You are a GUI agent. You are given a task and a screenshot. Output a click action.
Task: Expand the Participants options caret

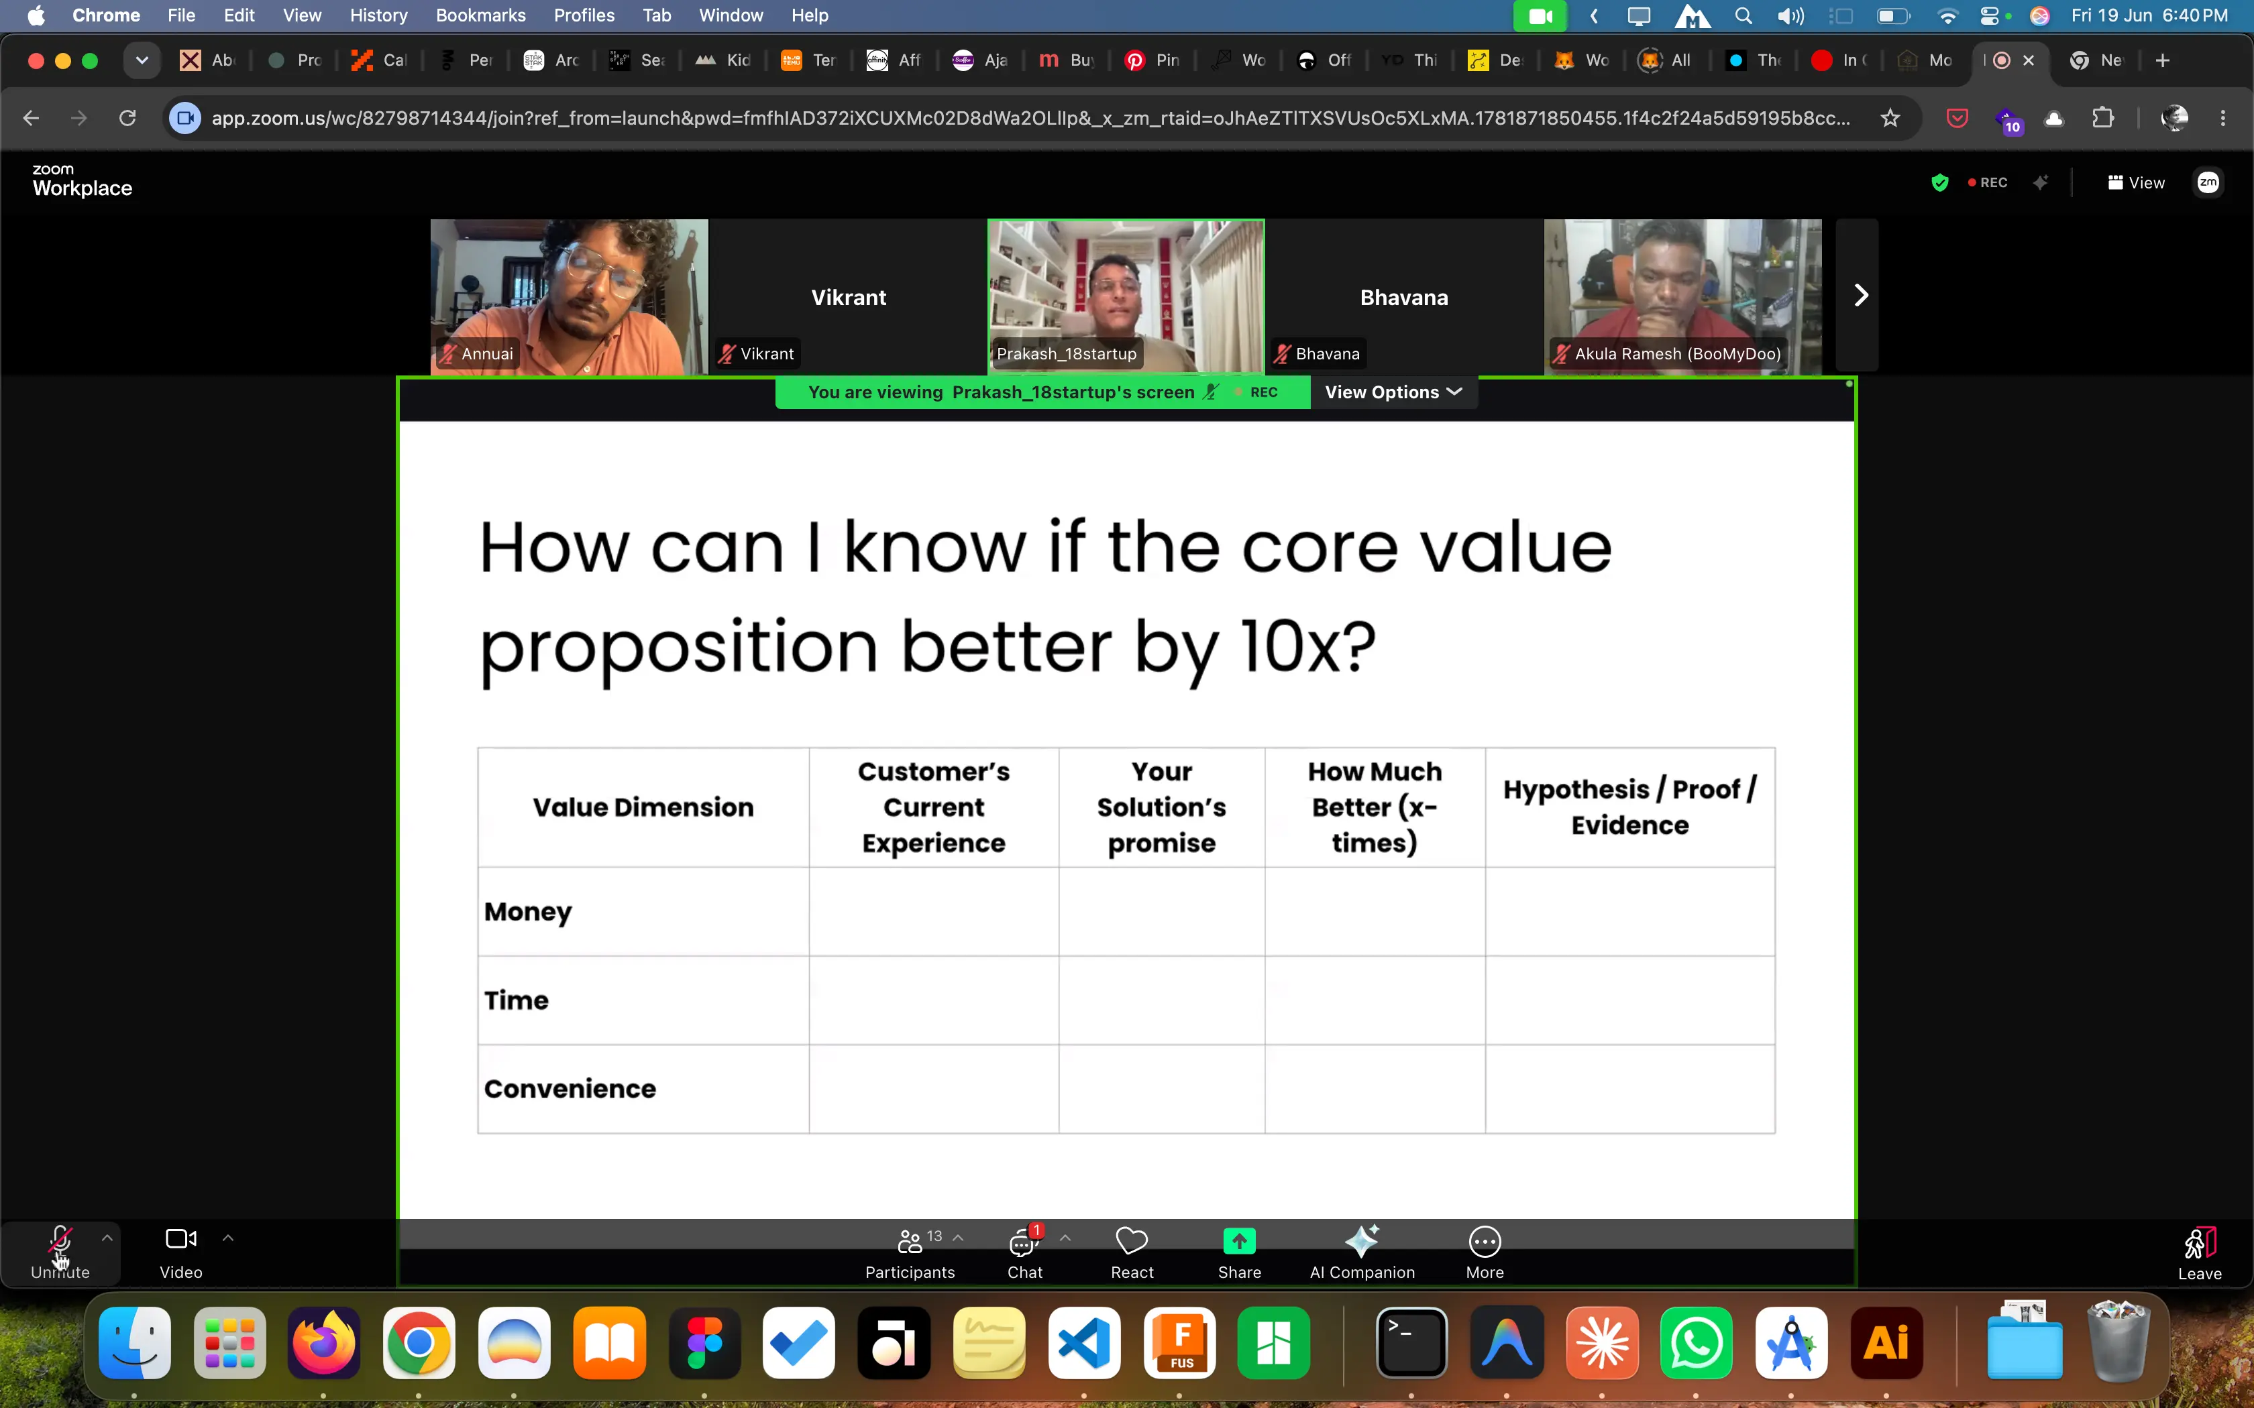coord(959,1238)
